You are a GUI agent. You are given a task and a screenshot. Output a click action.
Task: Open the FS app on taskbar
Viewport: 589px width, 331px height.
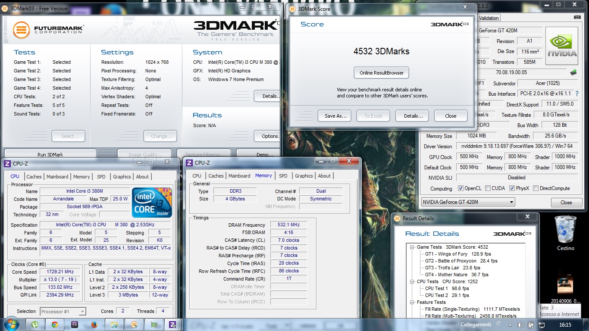(75, 325)
